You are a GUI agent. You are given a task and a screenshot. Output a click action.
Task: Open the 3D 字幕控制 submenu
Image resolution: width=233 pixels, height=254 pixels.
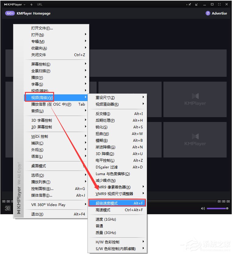point(56,120)
